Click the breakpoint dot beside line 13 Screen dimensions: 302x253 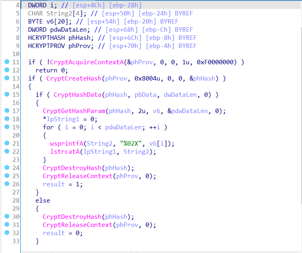click(7, 78)
